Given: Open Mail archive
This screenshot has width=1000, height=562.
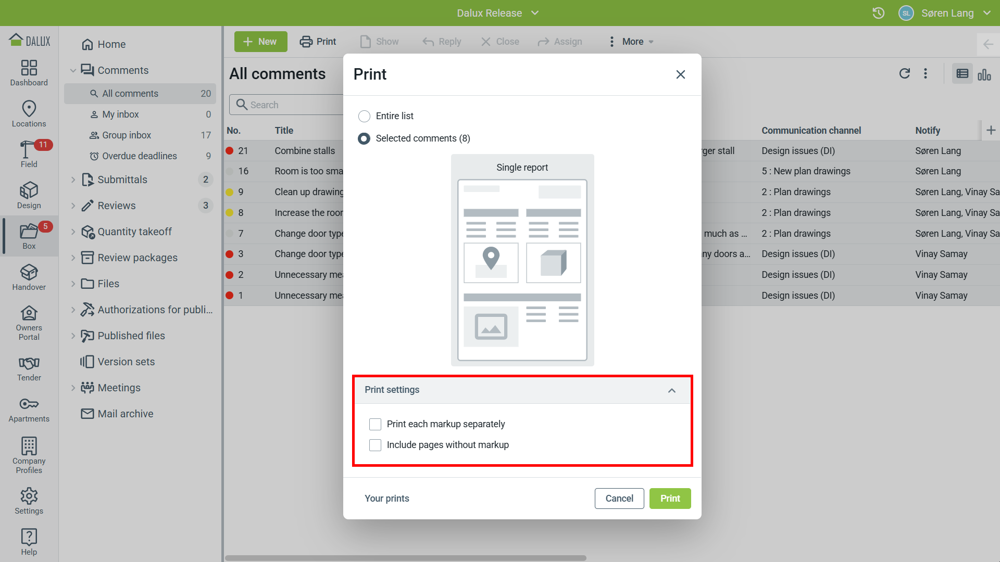Looking at the screenshot, I should (x=117, y=414).
